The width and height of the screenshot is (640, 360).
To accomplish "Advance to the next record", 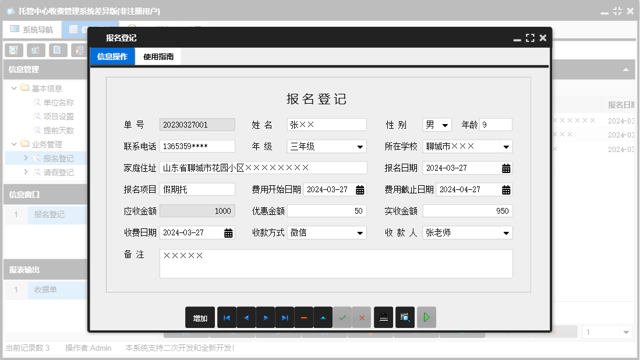I will click(265, 317).
